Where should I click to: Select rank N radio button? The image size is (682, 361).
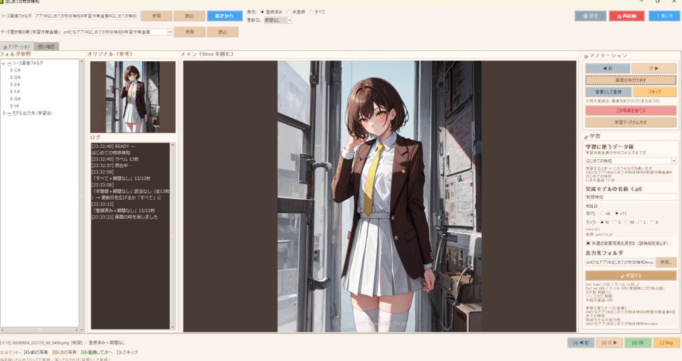click(602, 222)
